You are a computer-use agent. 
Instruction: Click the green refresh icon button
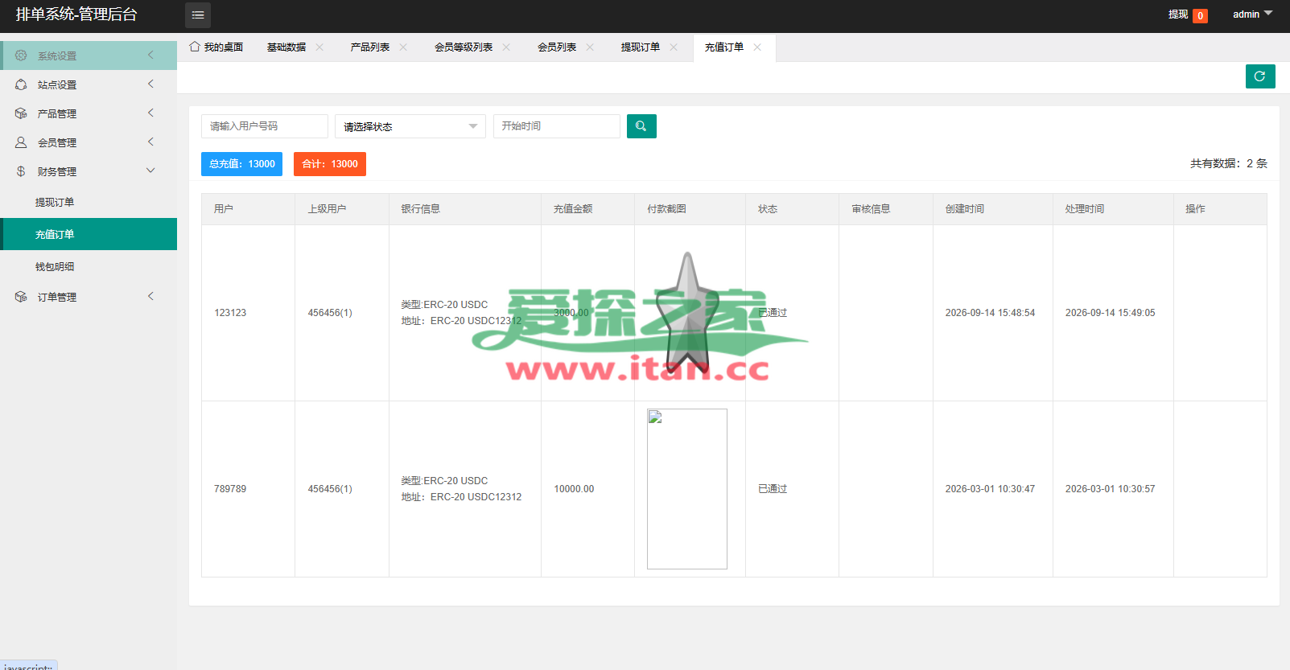point(1260,76)
